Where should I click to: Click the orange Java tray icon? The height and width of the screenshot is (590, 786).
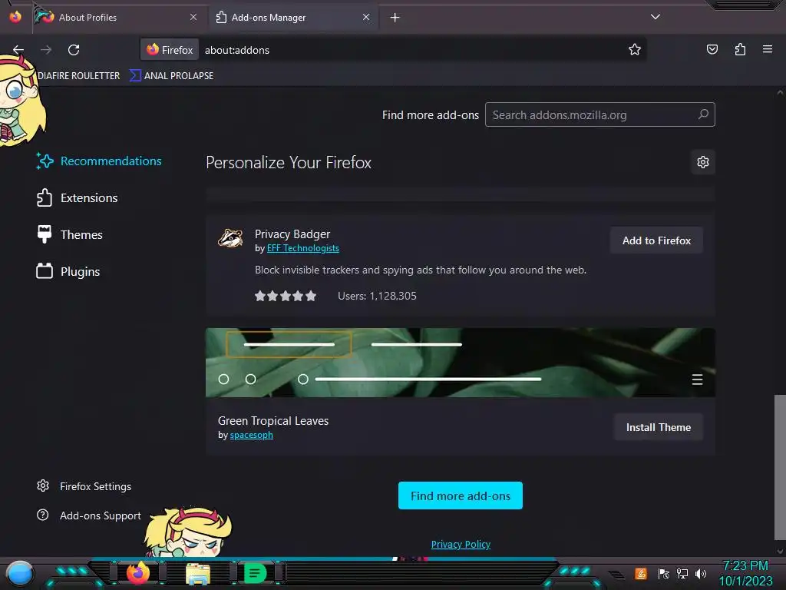640,573
